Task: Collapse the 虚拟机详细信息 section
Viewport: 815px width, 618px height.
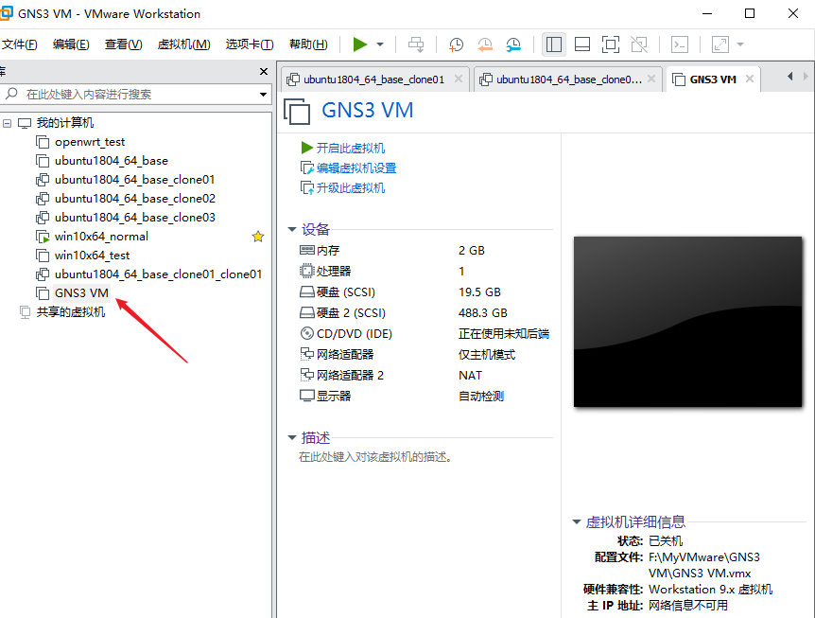Action: pos(577,521)
